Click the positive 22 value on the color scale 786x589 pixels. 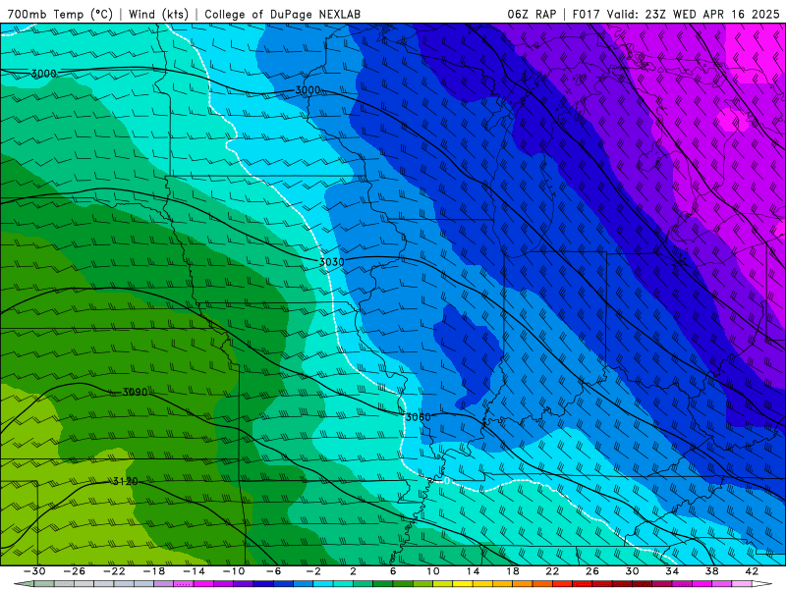coord(552,571)
